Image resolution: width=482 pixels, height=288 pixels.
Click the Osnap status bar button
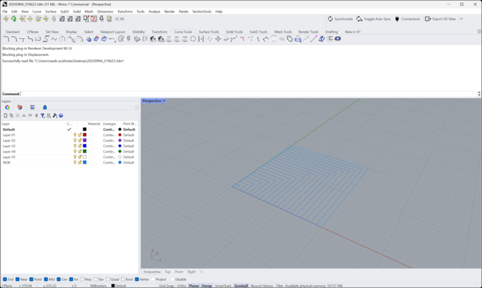click(x=207, y=286)
